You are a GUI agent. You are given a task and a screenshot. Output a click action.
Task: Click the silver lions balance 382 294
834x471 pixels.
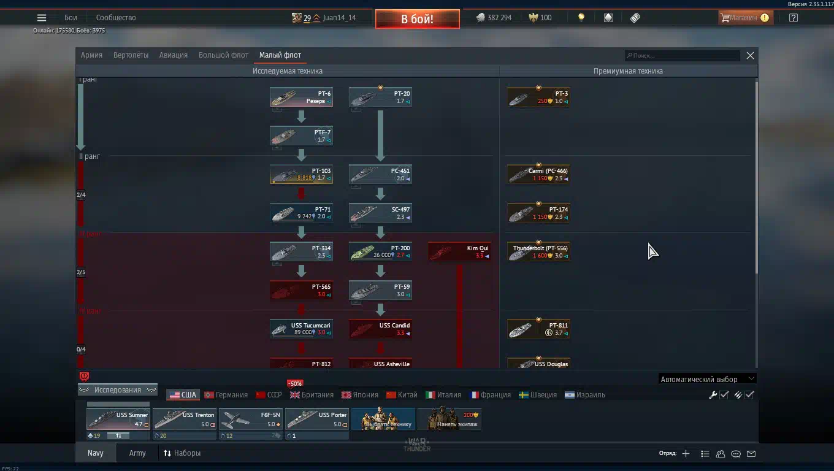494,18
